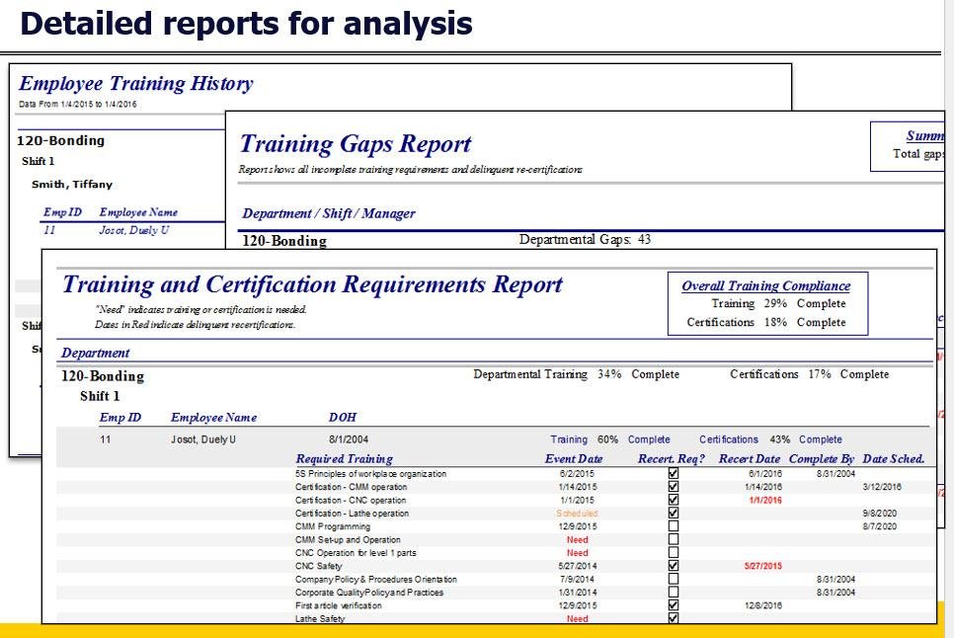
Task: Select the Employee Training History report title
Action: click(x=136, y=83)
